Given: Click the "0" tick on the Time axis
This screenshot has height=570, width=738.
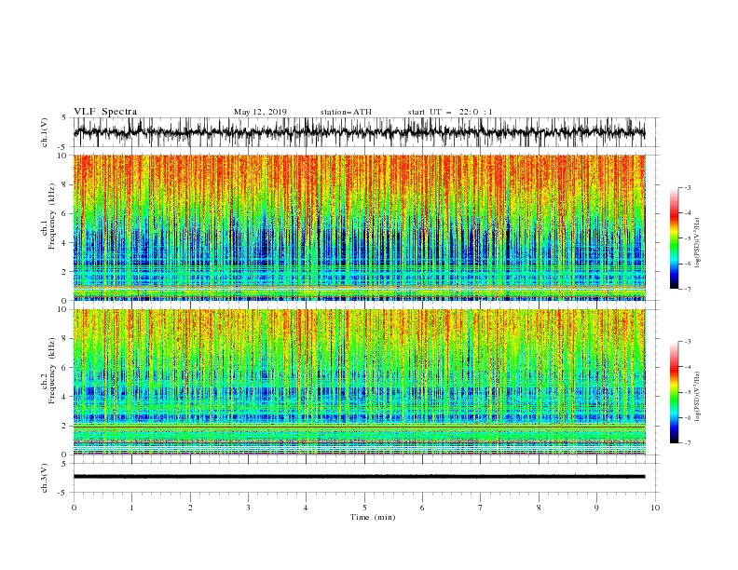Looking at the screenshot, I should [x=74, y=508].
